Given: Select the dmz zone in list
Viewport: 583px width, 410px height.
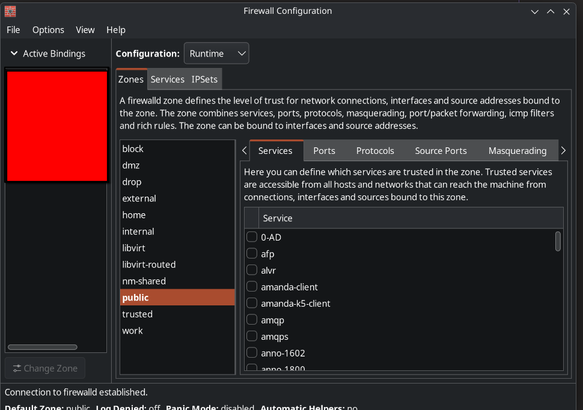Looking at the screenshot, I should pyautogui.click(x=131, y=165).
